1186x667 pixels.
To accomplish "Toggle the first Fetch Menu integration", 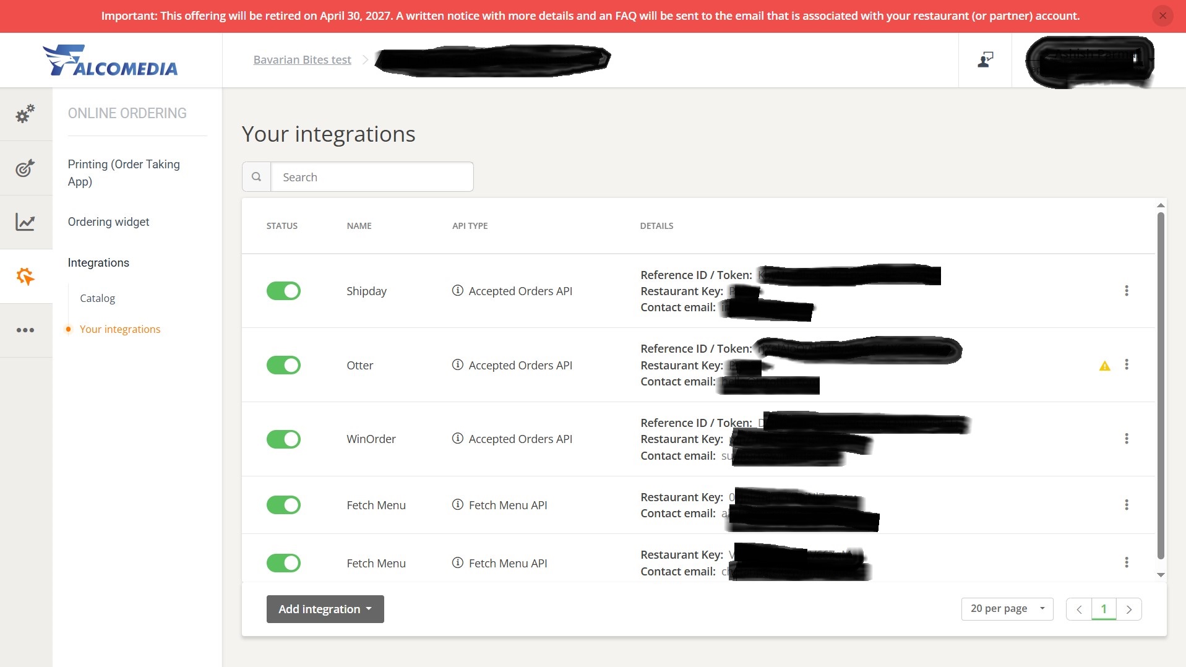I will coord(283,505).
